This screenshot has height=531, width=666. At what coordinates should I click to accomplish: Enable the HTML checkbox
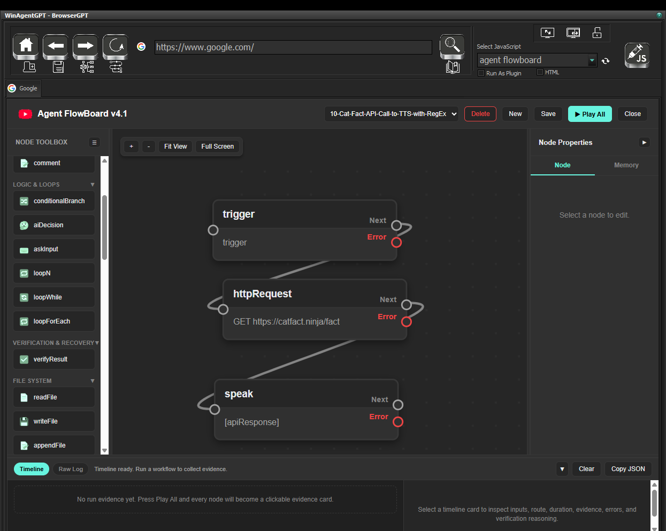pos(540,72)
